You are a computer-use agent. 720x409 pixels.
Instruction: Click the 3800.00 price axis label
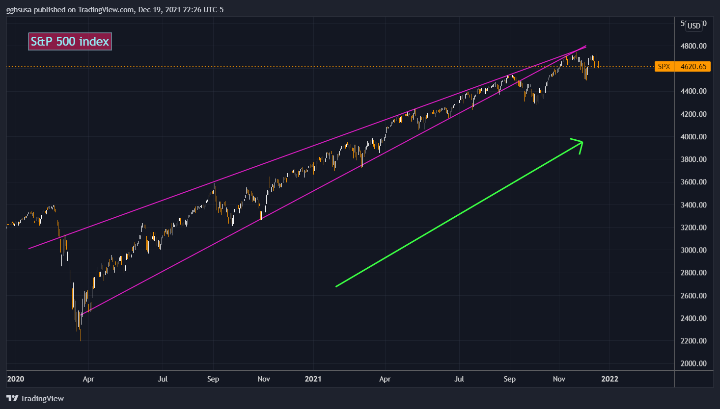[693, 159]
